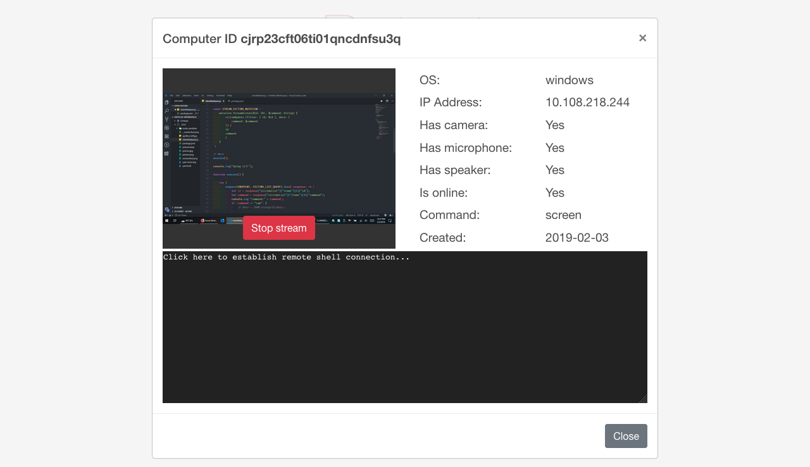Click the Created date 2019-02-03

[x=577, y=238]
